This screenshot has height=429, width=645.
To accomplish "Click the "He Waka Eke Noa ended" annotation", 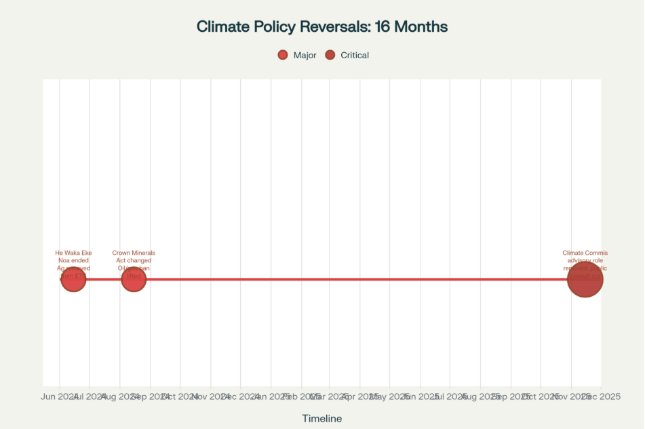I will 73,257.
